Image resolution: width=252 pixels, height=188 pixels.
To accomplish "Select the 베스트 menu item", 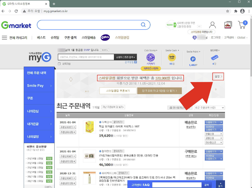I will 41,38.
